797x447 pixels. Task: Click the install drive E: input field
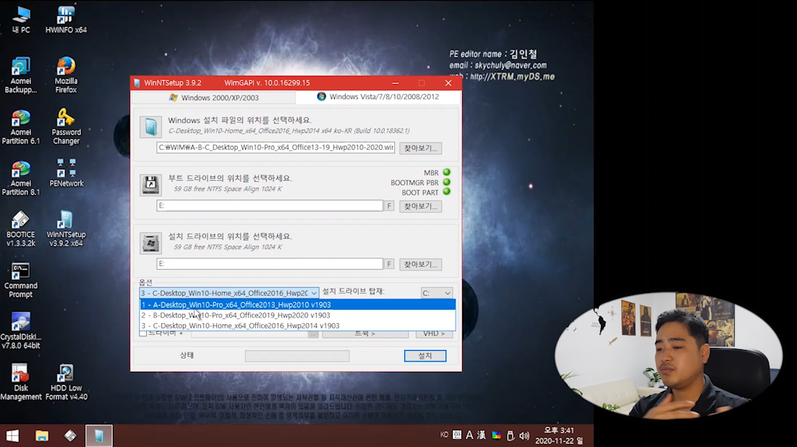click(269, 263)
